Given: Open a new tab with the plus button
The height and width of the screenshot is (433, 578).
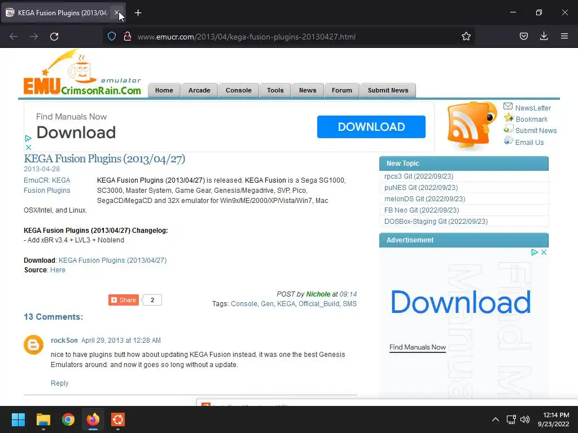Looking at the screenshot, I should [138, 13].
